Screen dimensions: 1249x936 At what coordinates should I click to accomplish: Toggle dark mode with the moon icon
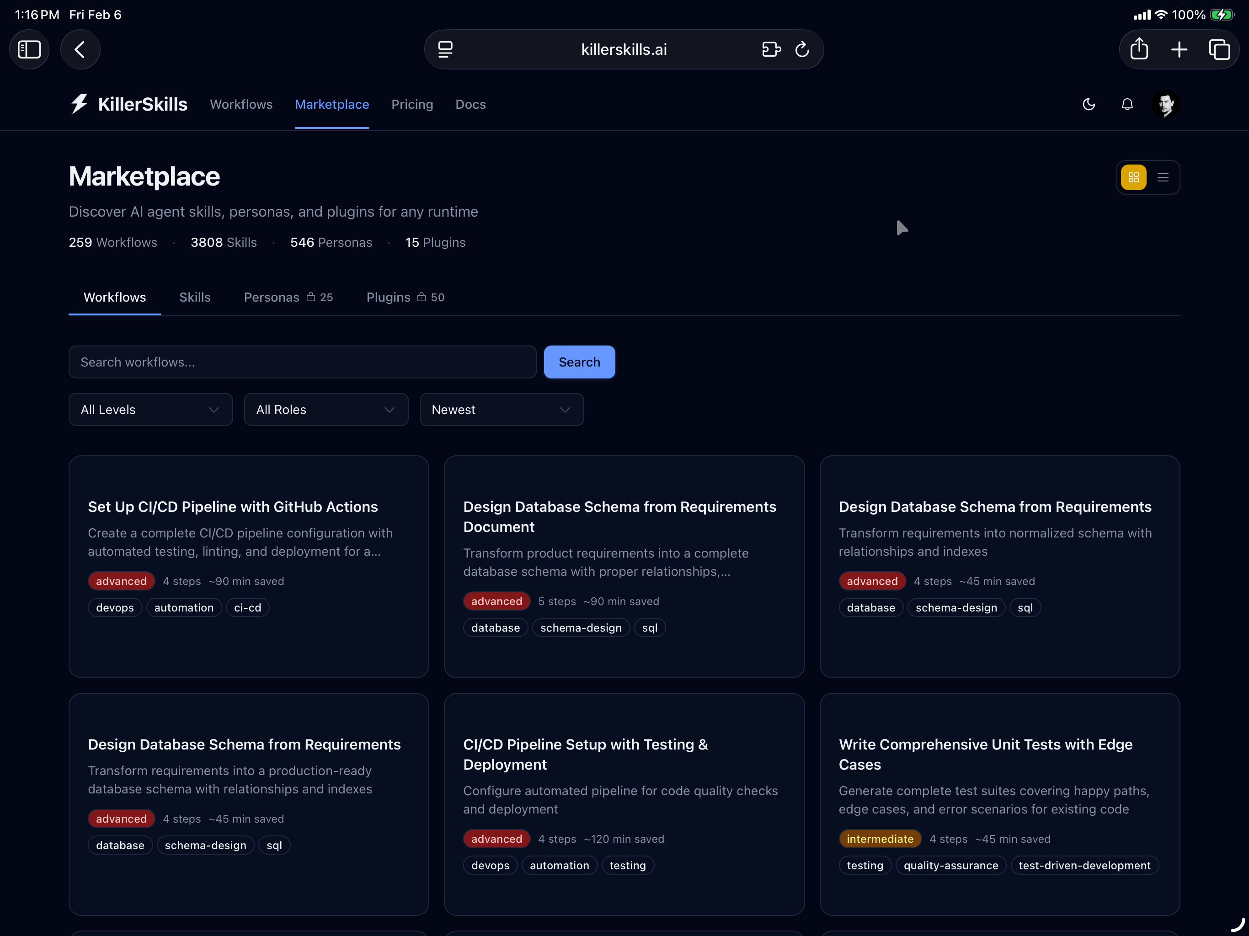click(1089, 105)
